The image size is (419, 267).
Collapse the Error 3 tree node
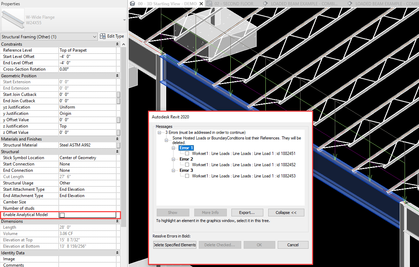pyautogui.click(x=173, y=170)
